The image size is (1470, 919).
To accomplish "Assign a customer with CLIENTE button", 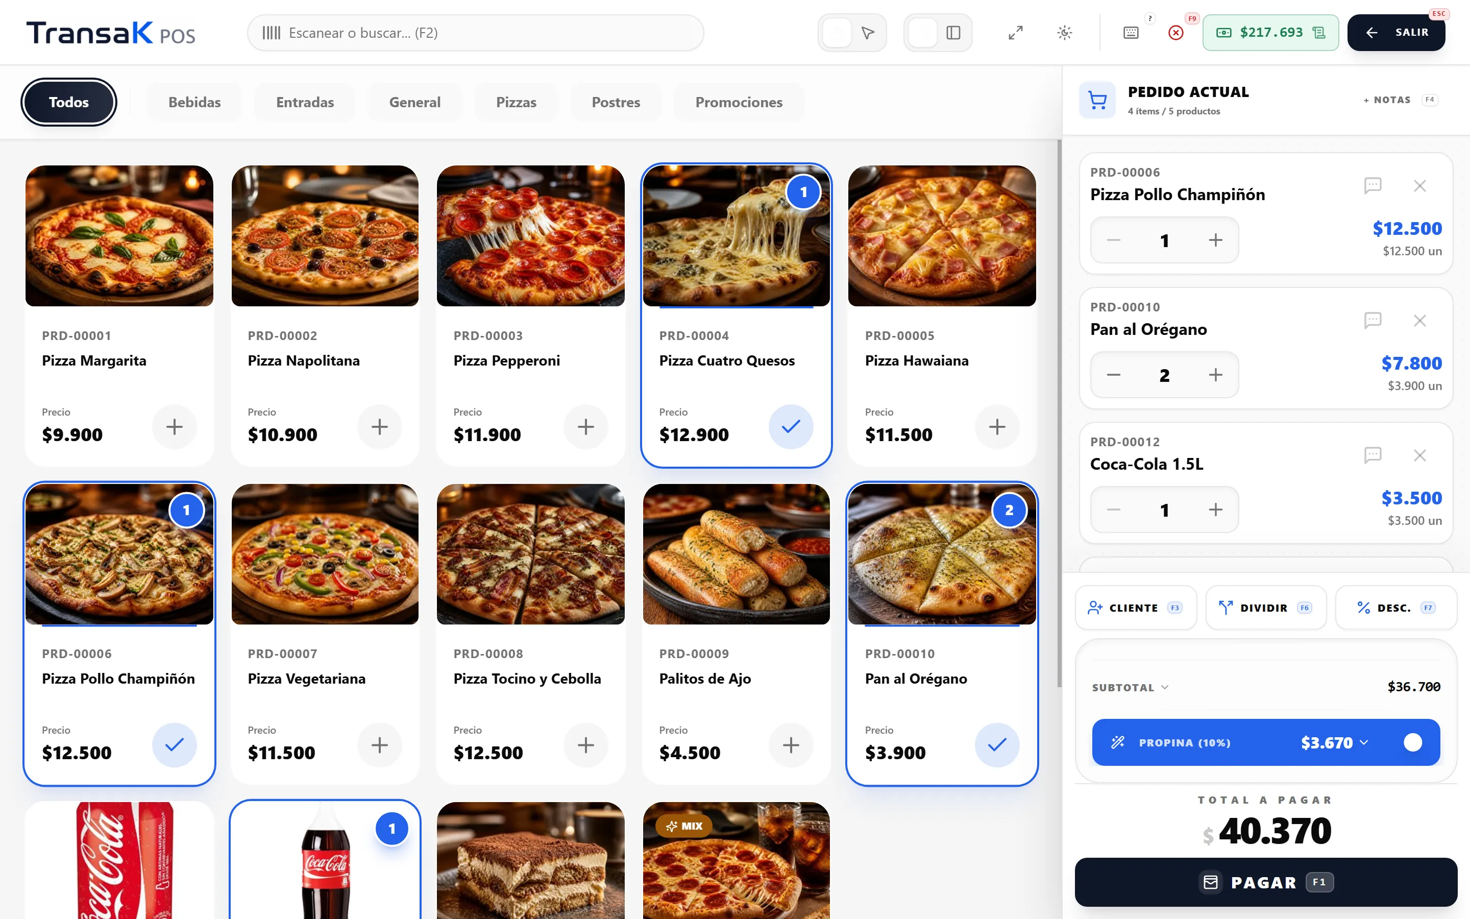I will point(1135,608).
